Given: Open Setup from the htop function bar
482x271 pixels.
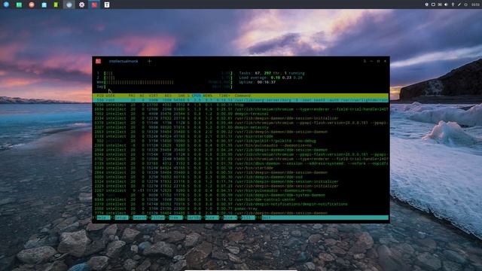Looking at the screenshot, I should pos(121,218).
